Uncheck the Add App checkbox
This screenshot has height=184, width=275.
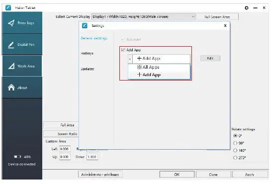point(123,50)
